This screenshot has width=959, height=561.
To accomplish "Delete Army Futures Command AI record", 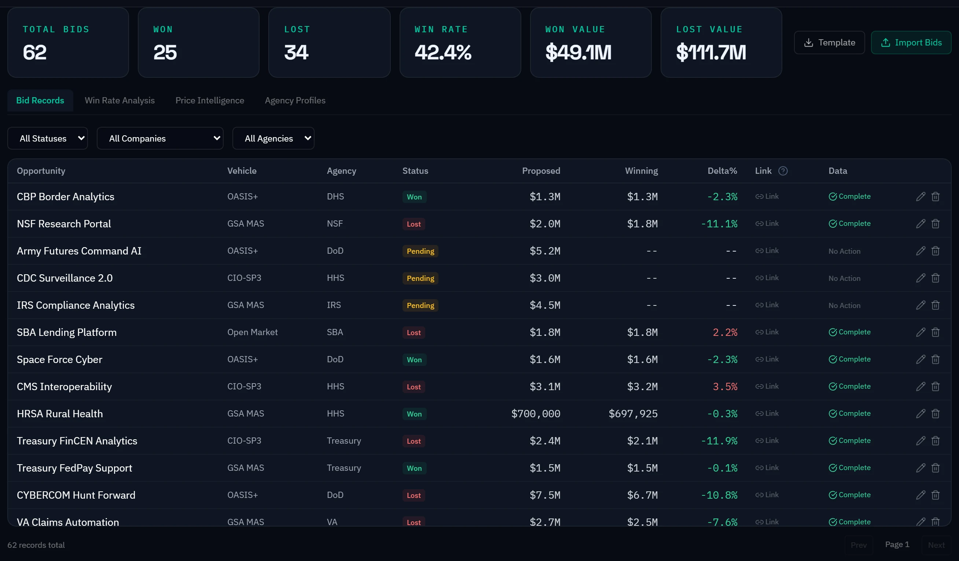I will pos(936,251).
